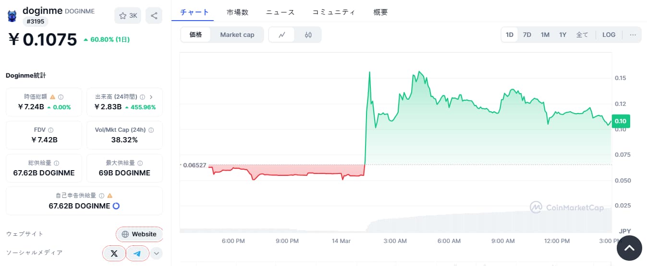Expand 出来高 (24時間) details arrow
Screen dimensions: 647x266
(x=151, y=97)
